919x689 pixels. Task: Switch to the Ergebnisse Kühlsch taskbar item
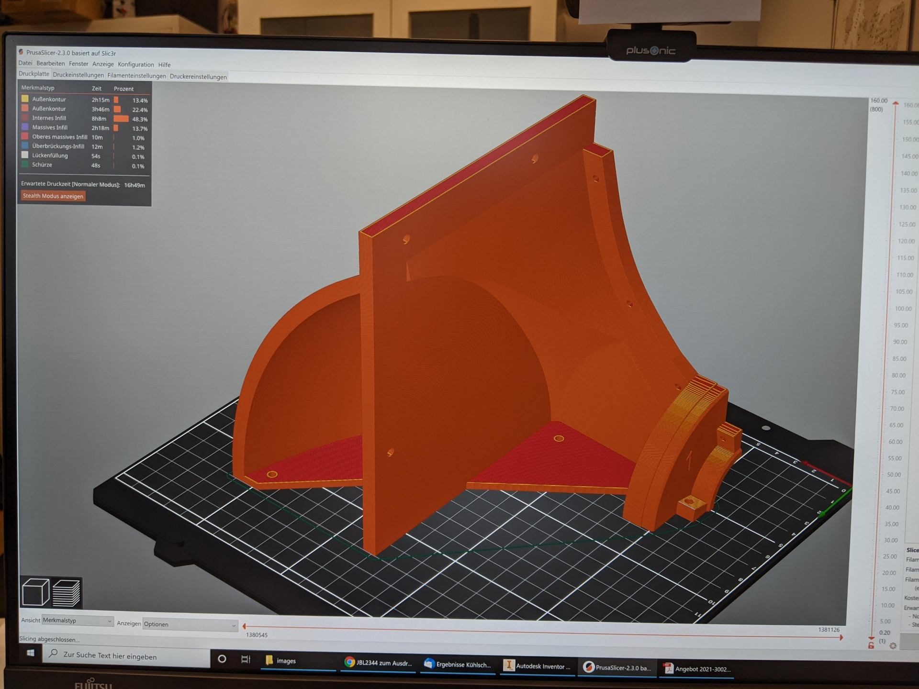coord(458,665)
